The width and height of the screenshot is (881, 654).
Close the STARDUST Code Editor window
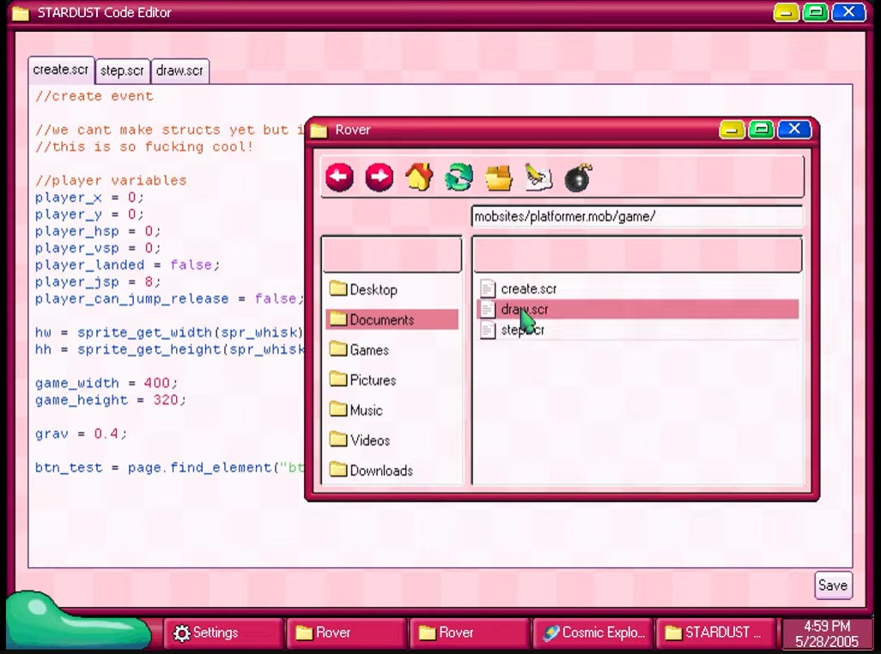click(848, 12)
